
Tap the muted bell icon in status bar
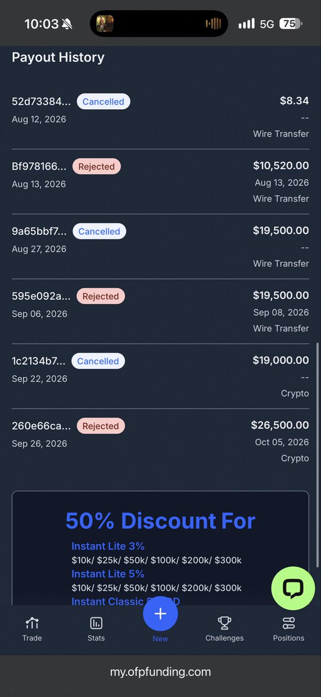click(x=67, y=24)
